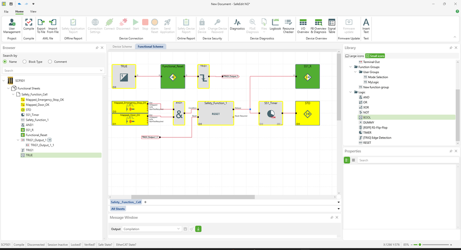Collapse the Logic group in Library
Image resolution: width=461 pixels, height=250 pixels.
tap(350, 92)
